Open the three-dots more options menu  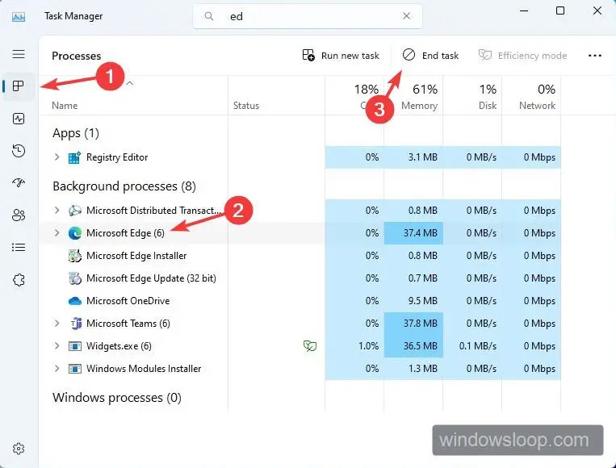tap(595, 56)
